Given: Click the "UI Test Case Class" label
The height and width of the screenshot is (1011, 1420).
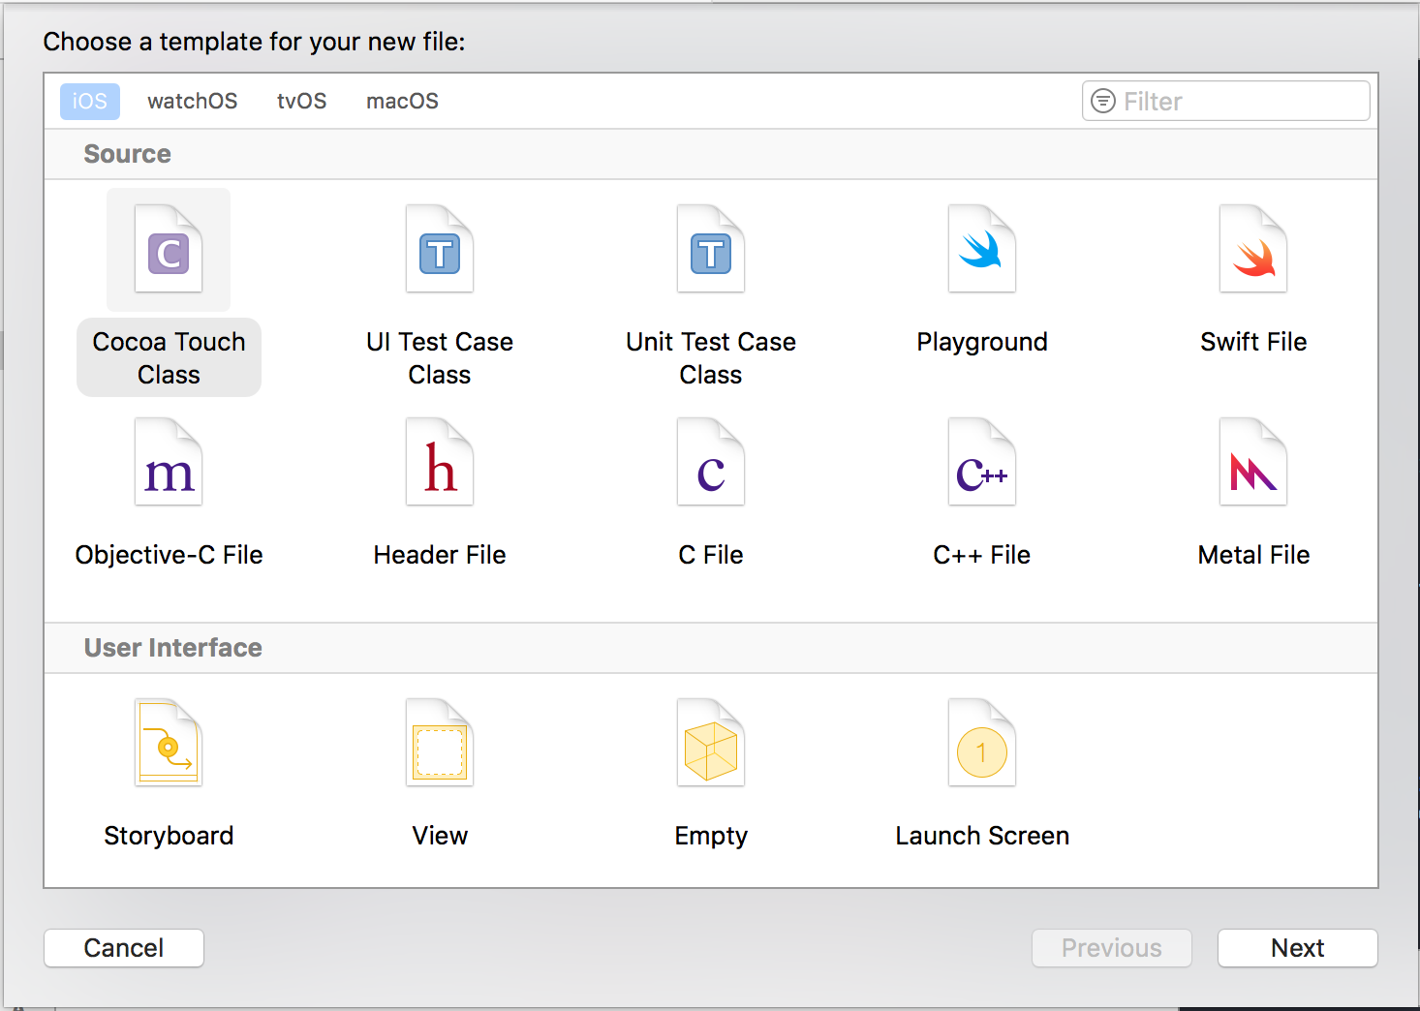Looking at the screenshot, I should pos(440,357).
